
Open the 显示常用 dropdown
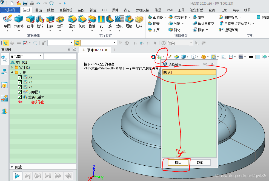[x=26, y=56]
